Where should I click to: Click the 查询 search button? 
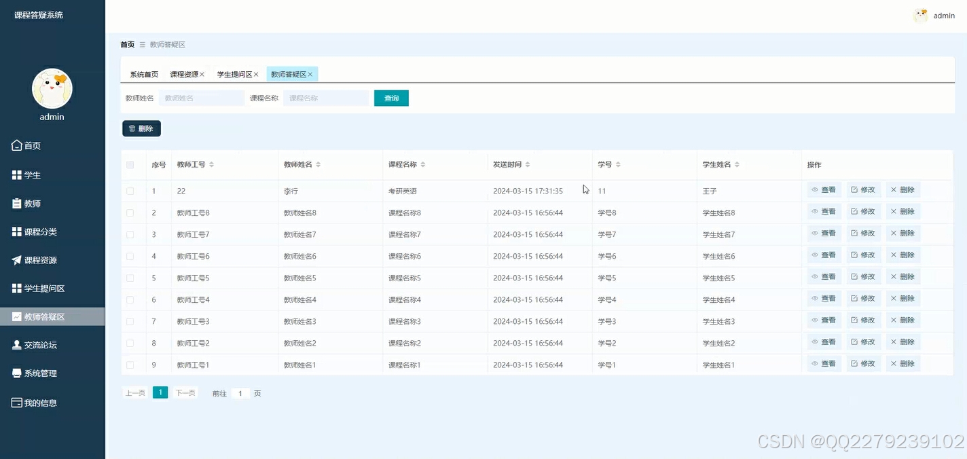(391, 98)
